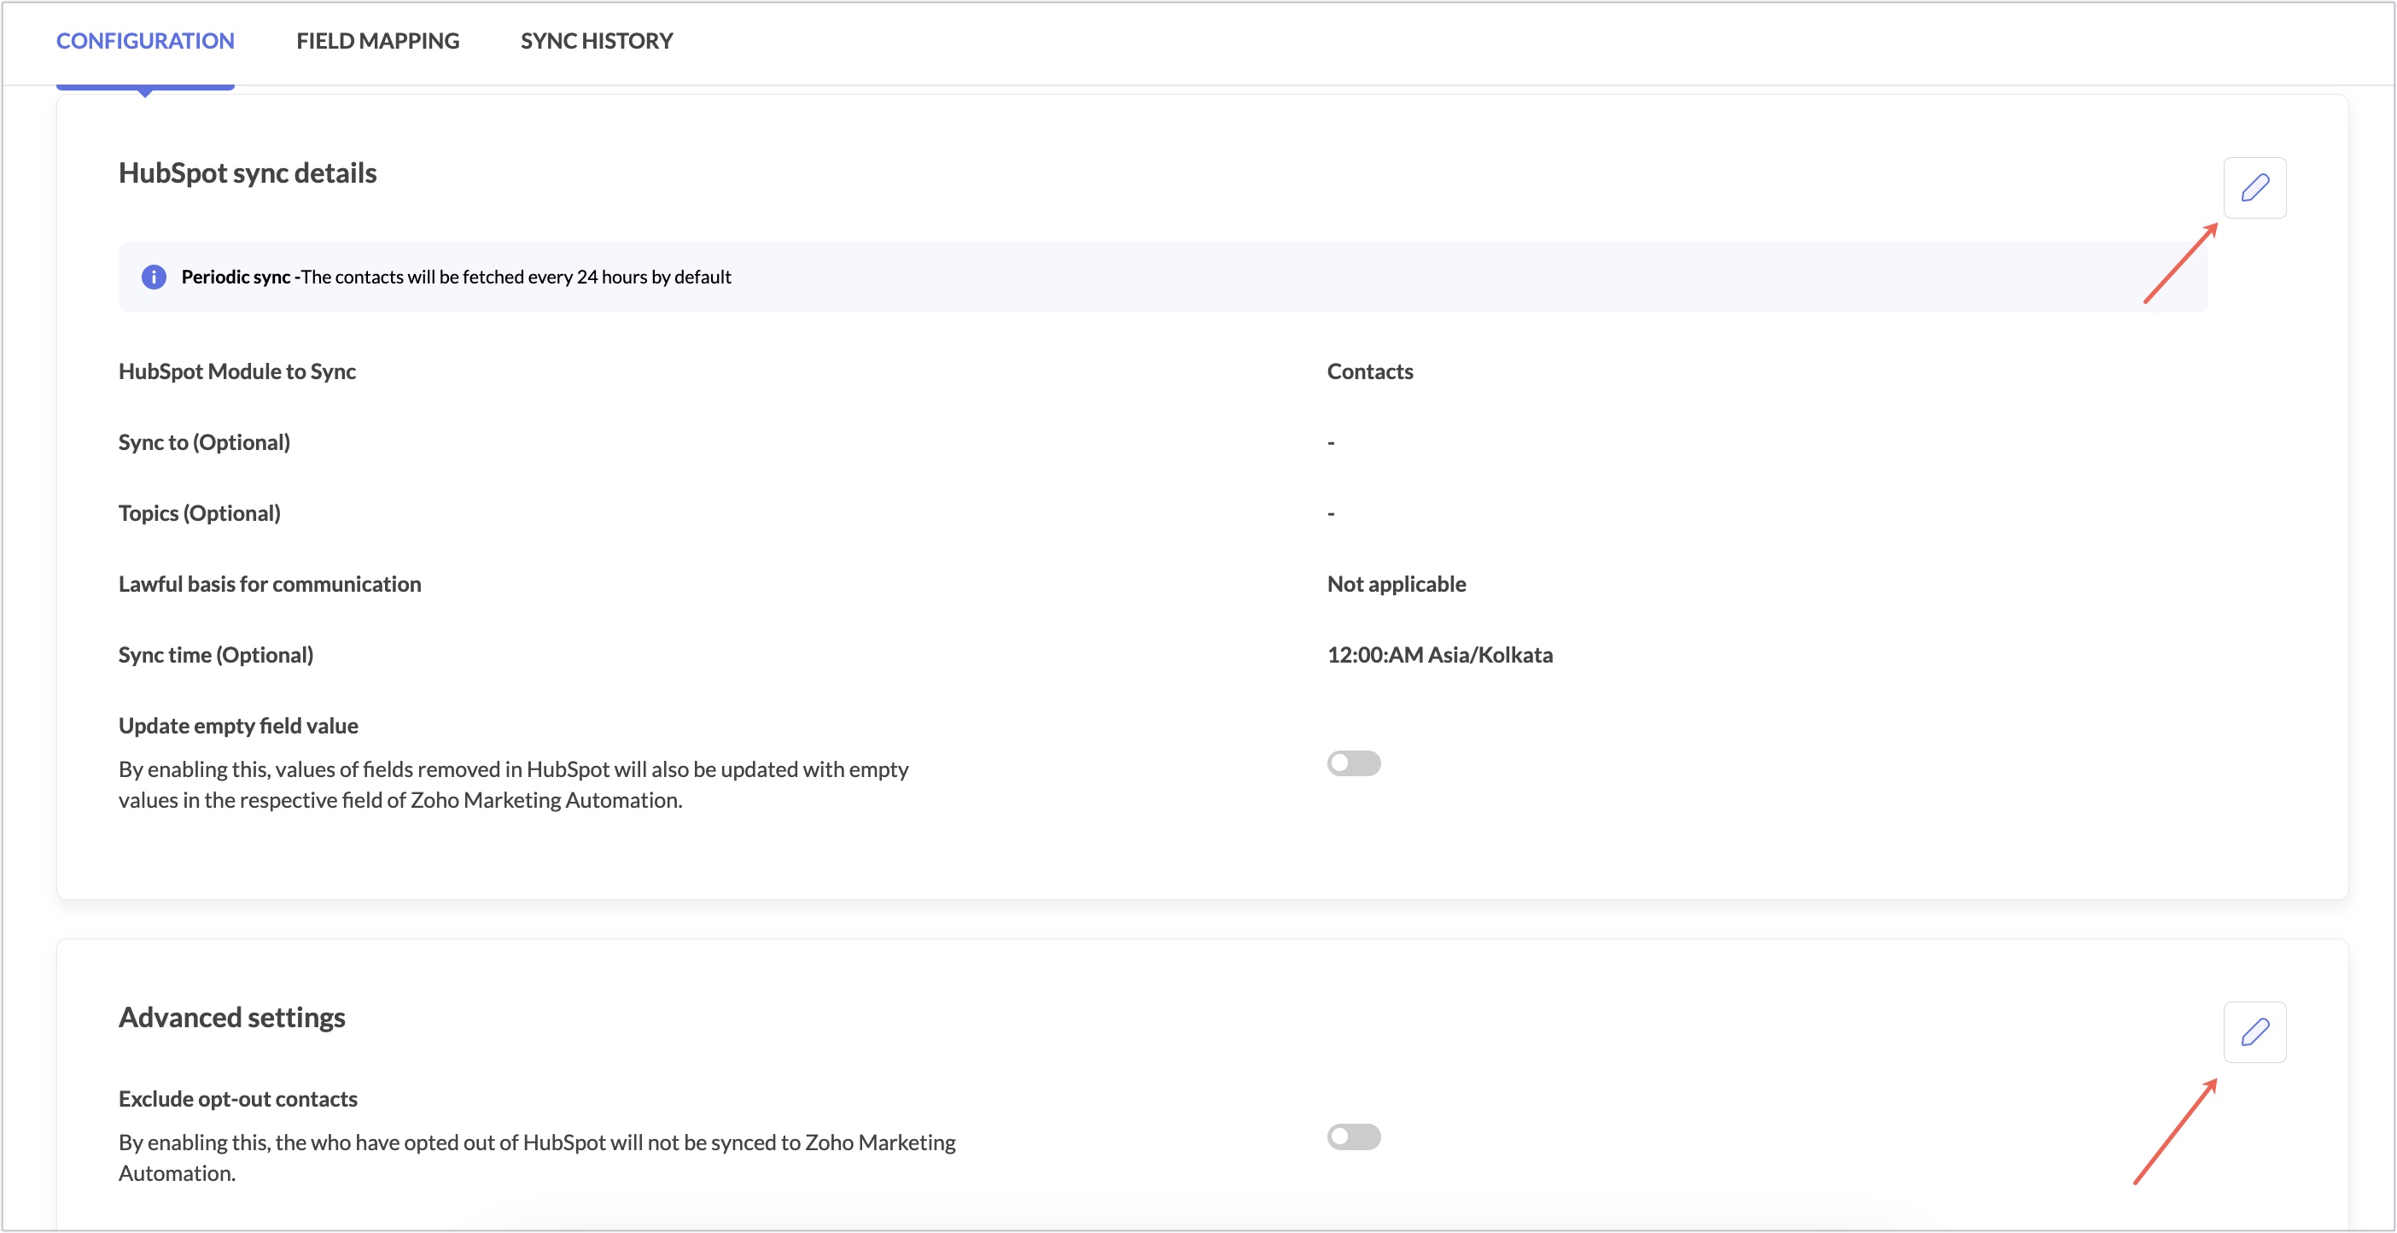Click the 'Sync to (Optional)' label
This screenshot has height=1233, width=2397.
point(204,443)
